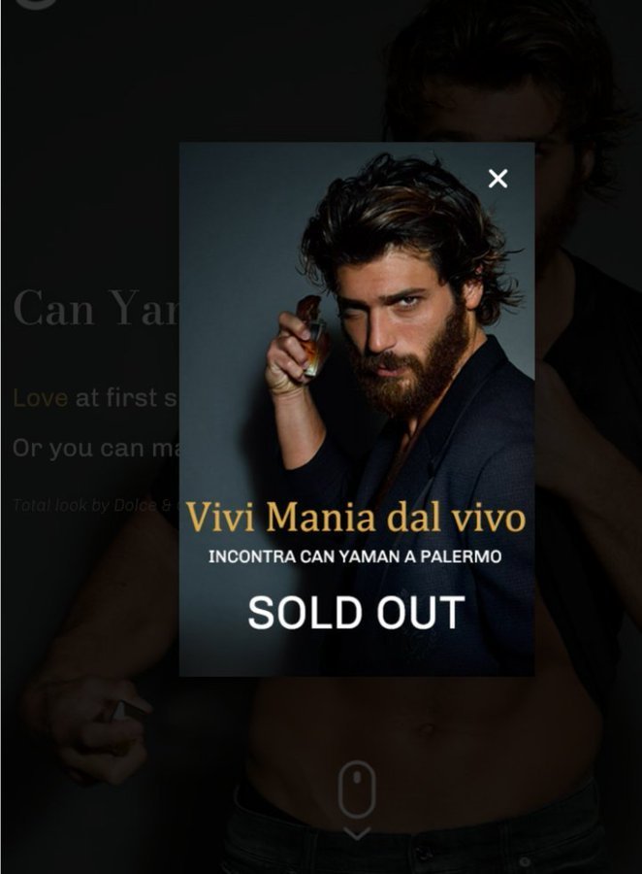Click the partial logo at top-left corner
This screenshot has width=642, height=874.
[36, 5]
